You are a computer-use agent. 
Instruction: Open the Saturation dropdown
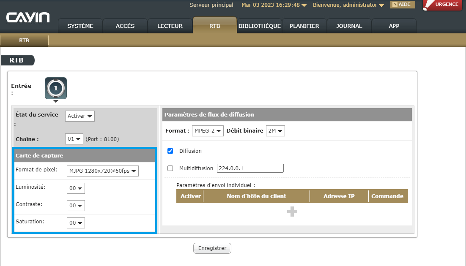76,223
